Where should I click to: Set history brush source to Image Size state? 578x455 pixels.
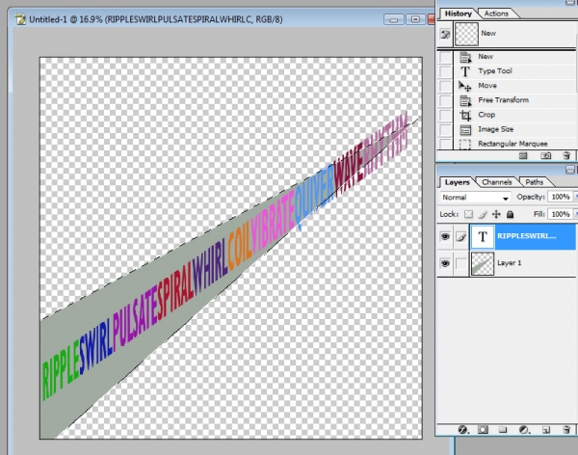coord(446,129)
